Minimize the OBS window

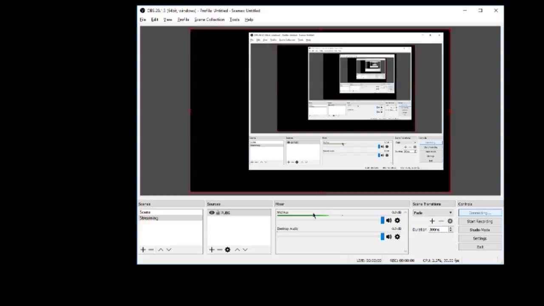[465, 11]
